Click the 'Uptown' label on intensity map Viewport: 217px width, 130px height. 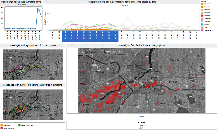[153, 77]
